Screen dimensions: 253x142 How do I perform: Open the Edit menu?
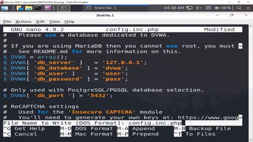coord(40,22)
